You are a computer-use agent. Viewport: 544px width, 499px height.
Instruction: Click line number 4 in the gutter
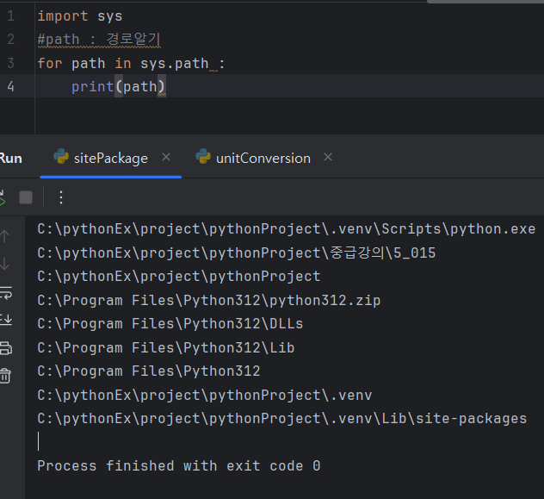(x=10, y=86)
